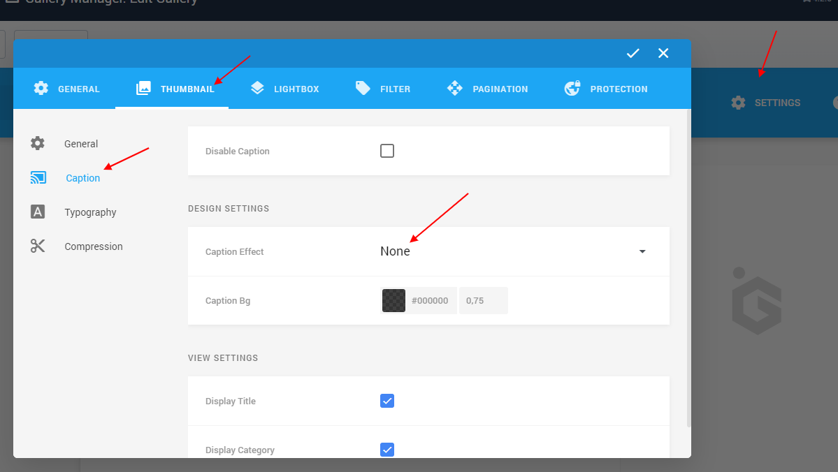Image resolution: width=838 pixels, height=472 pixels.
Task: Uncheck the Display Title checkbox
Action: (x=387, y=401)
